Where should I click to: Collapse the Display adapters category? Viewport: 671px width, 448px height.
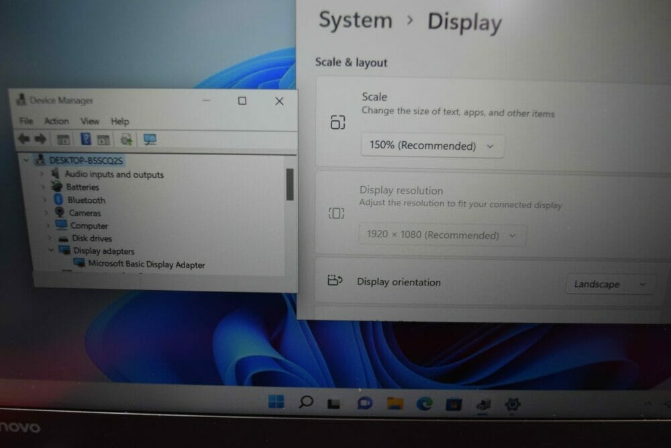point(52,250)
